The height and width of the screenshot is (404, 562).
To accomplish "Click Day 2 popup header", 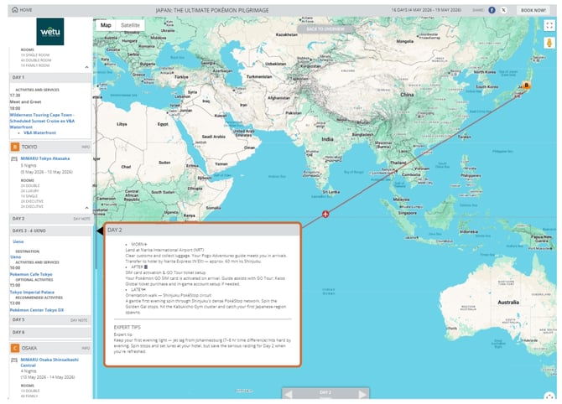I will (x=202, y=230).
